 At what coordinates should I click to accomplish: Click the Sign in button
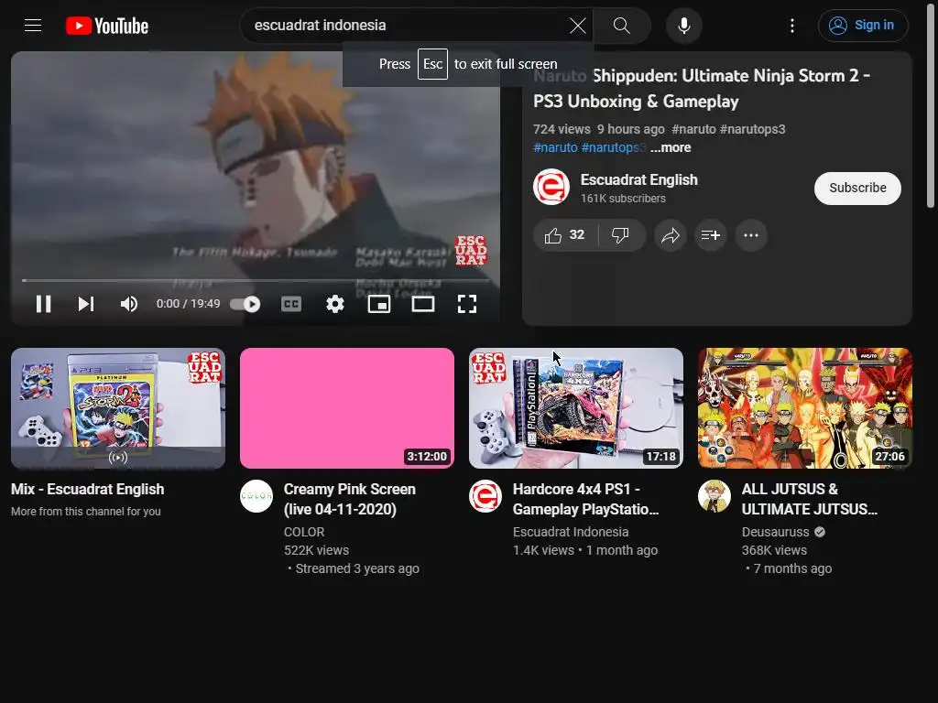[x=863, y=25]
